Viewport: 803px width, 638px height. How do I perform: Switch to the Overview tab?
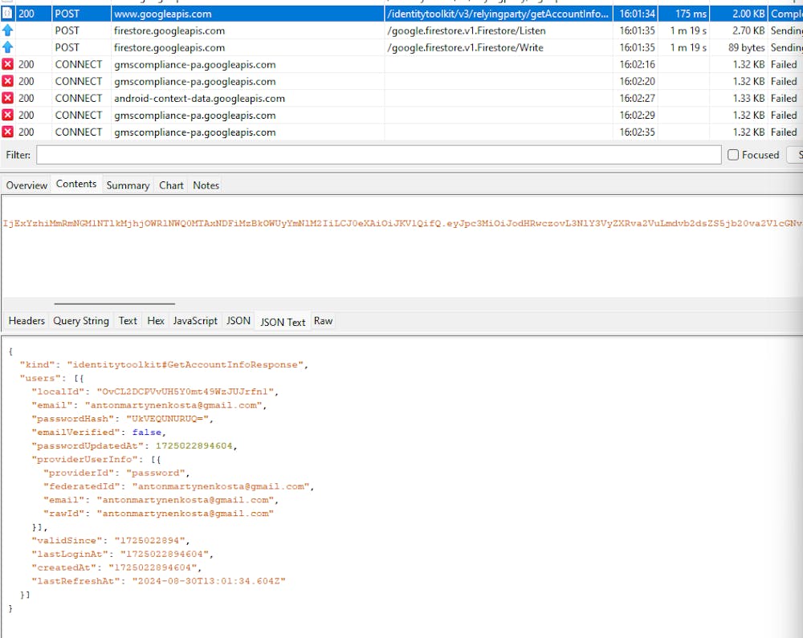tap(26, 185)
